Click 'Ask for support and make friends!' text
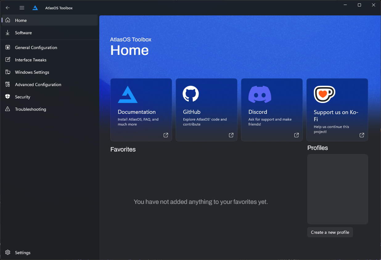Screen dimensions: 381x260 point(270,122)
